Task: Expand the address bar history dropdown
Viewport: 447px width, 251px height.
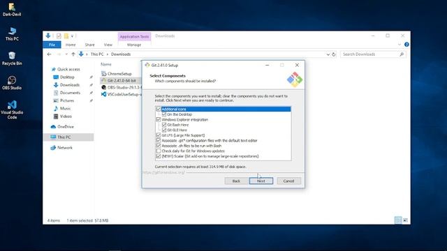Action: 328,54
